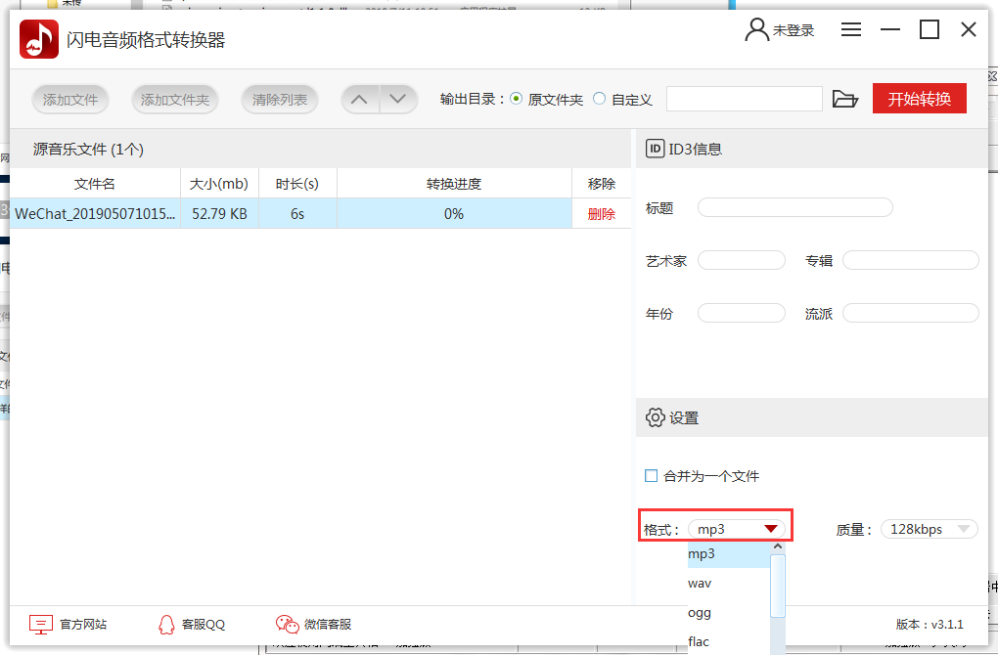Screen dimensions: 998x655
Task: Click the move-file-up arrow in the toolbar
Action: click(359, 98)
